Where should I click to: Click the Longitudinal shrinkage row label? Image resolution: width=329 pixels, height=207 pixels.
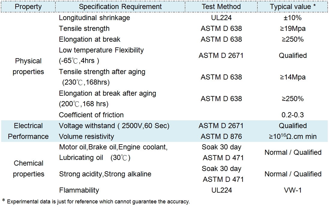[94, 18]
